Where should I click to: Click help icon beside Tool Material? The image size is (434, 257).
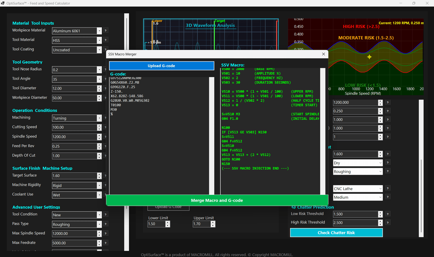pos(106,40)
